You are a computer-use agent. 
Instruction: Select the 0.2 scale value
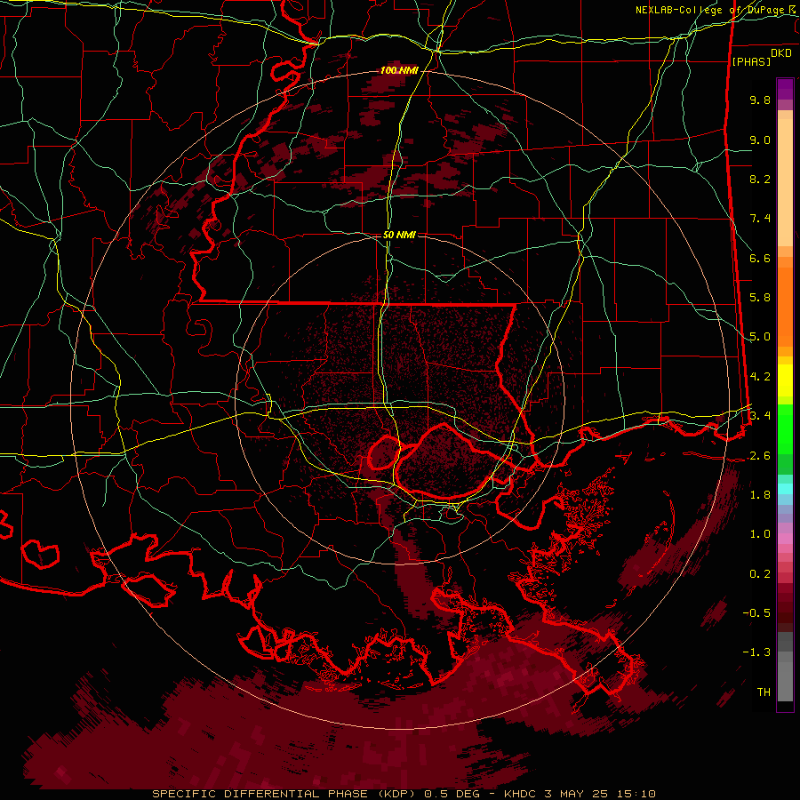coord(760,573)
